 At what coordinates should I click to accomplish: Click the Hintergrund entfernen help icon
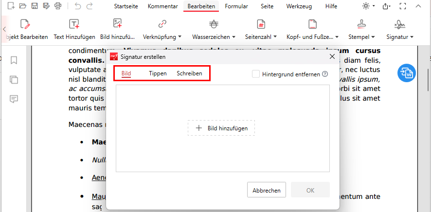coord(325,74)
